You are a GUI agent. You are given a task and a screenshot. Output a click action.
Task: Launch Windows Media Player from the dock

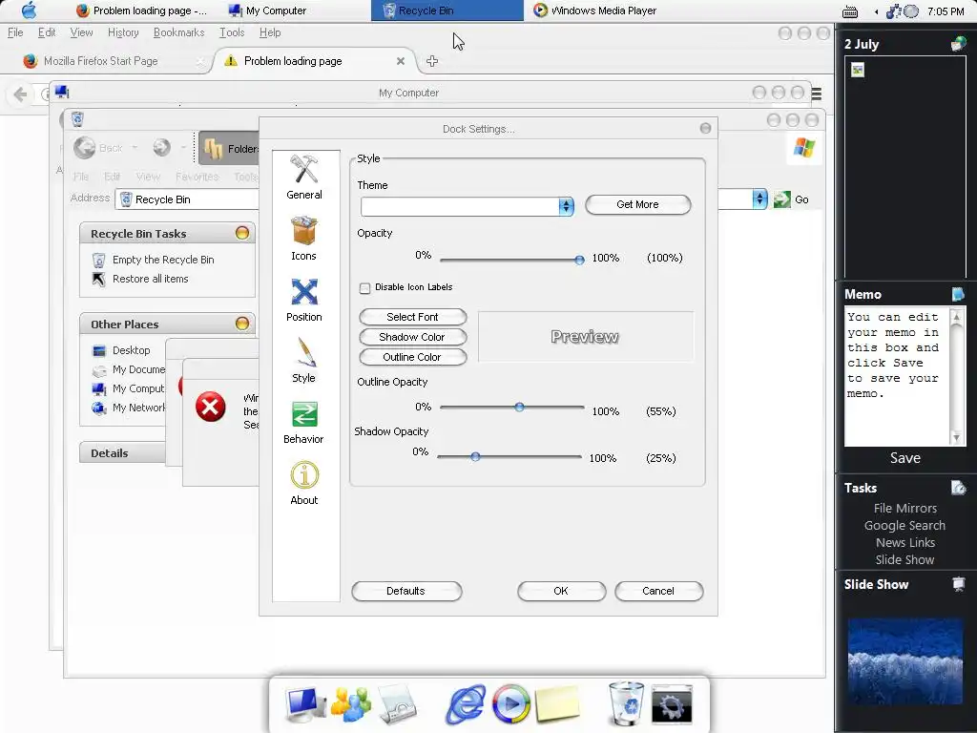tap(511, 704)
